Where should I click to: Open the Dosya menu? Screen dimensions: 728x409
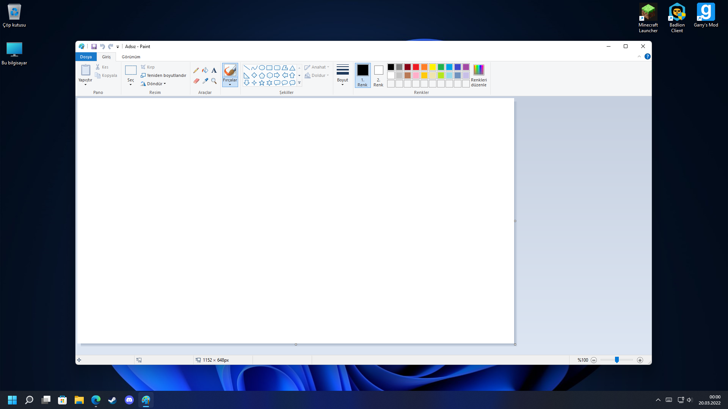tap(86, 57)
